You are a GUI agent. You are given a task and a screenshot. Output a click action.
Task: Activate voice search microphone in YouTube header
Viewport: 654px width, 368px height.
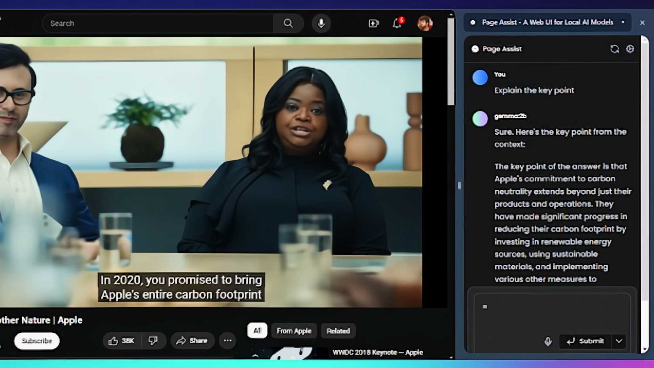click(x=321, y=23)
